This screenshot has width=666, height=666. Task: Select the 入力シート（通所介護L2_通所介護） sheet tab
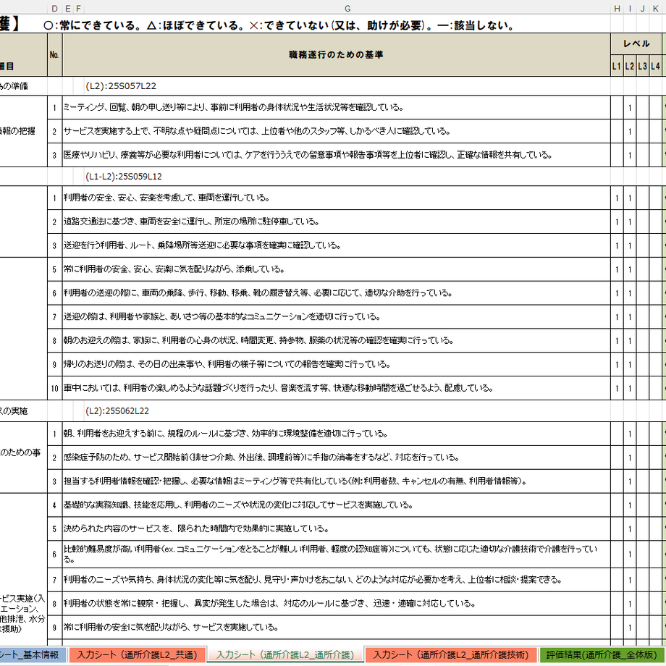(x=285, y=654)
